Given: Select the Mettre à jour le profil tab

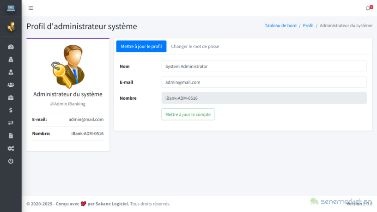Looking at the screenshot, I should pos(141,46).
